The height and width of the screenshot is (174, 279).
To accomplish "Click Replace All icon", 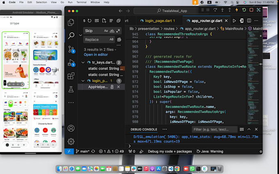I will click(119, 40).
